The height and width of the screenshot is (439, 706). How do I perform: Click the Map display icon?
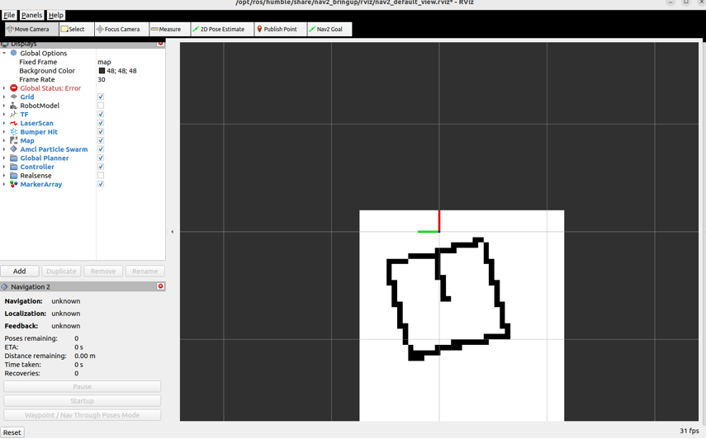point(13,141)
